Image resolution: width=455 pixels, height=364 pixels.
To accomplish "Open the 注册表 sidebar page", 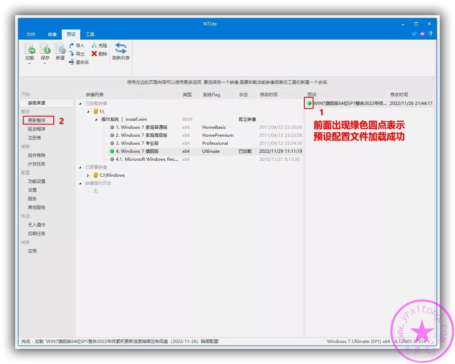I will pyautogui.click(x=34, y=138).
